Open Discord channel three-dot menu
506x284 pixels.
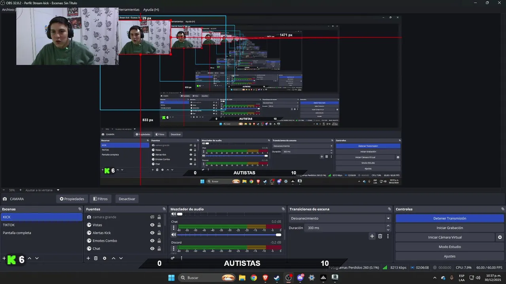point(174,248)
